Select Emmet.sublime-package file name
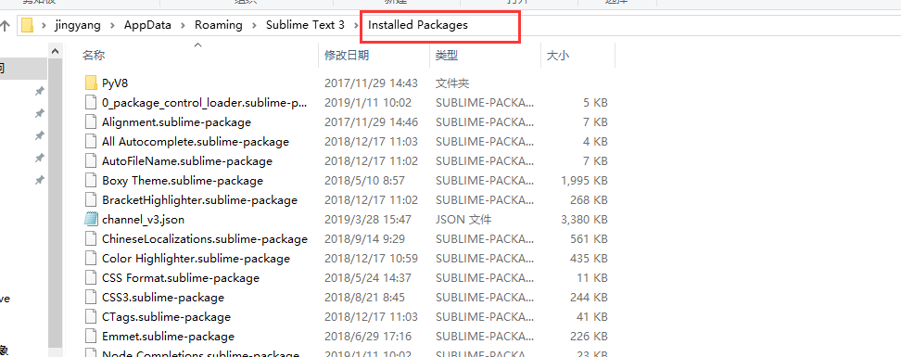The image size is (901, 357). click(x=168, y=337)
